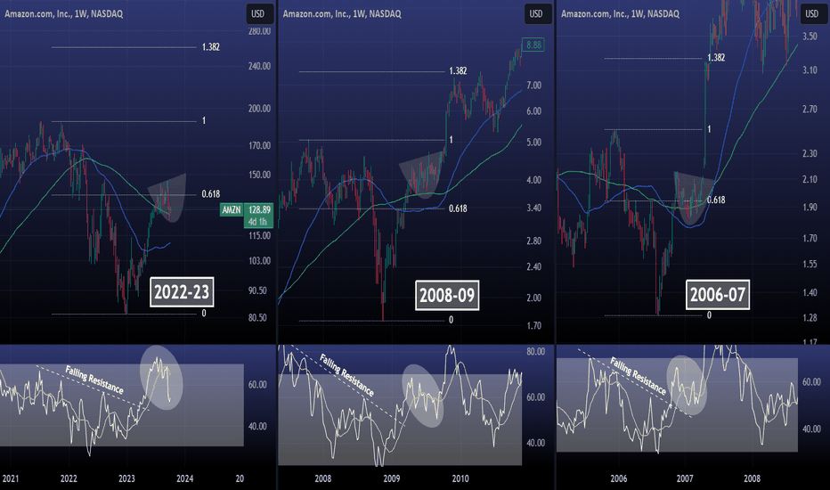
Task: Click the 280.00 price axis value
Action: click(x=259, y=31)
